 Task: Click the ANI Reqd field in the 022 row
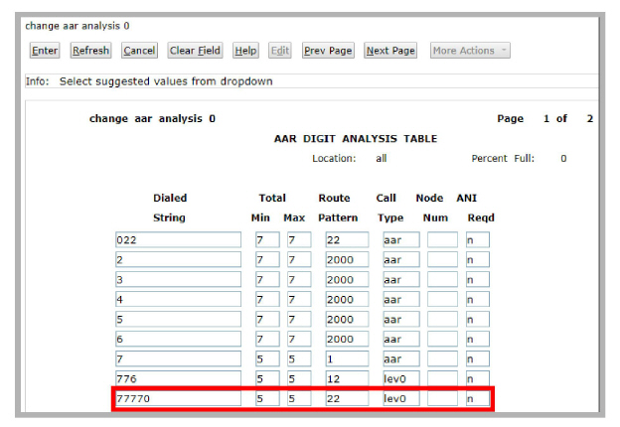[478, 239]
